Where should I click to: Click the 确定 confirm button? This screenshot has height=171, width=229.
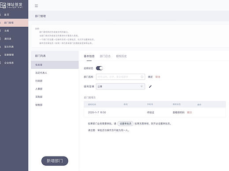(x=150, y=77)
